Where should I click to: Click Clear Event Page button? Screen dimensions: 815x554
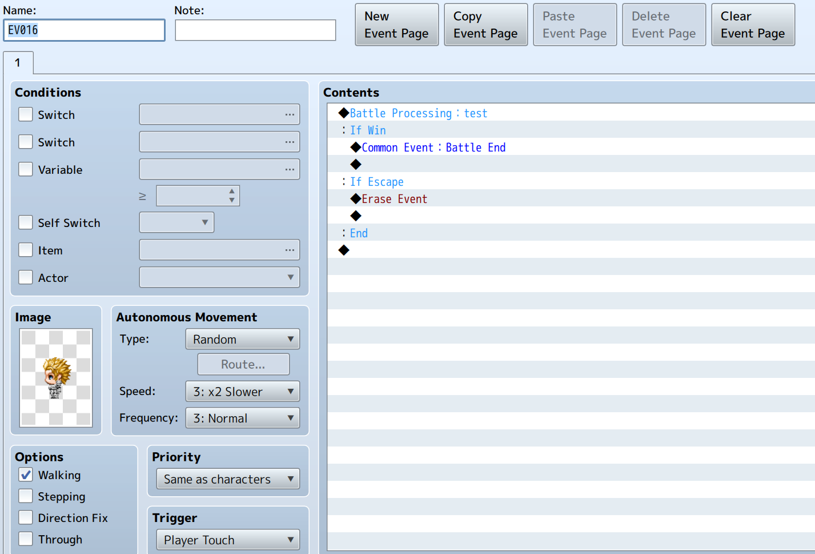click(x=753, y=25)
